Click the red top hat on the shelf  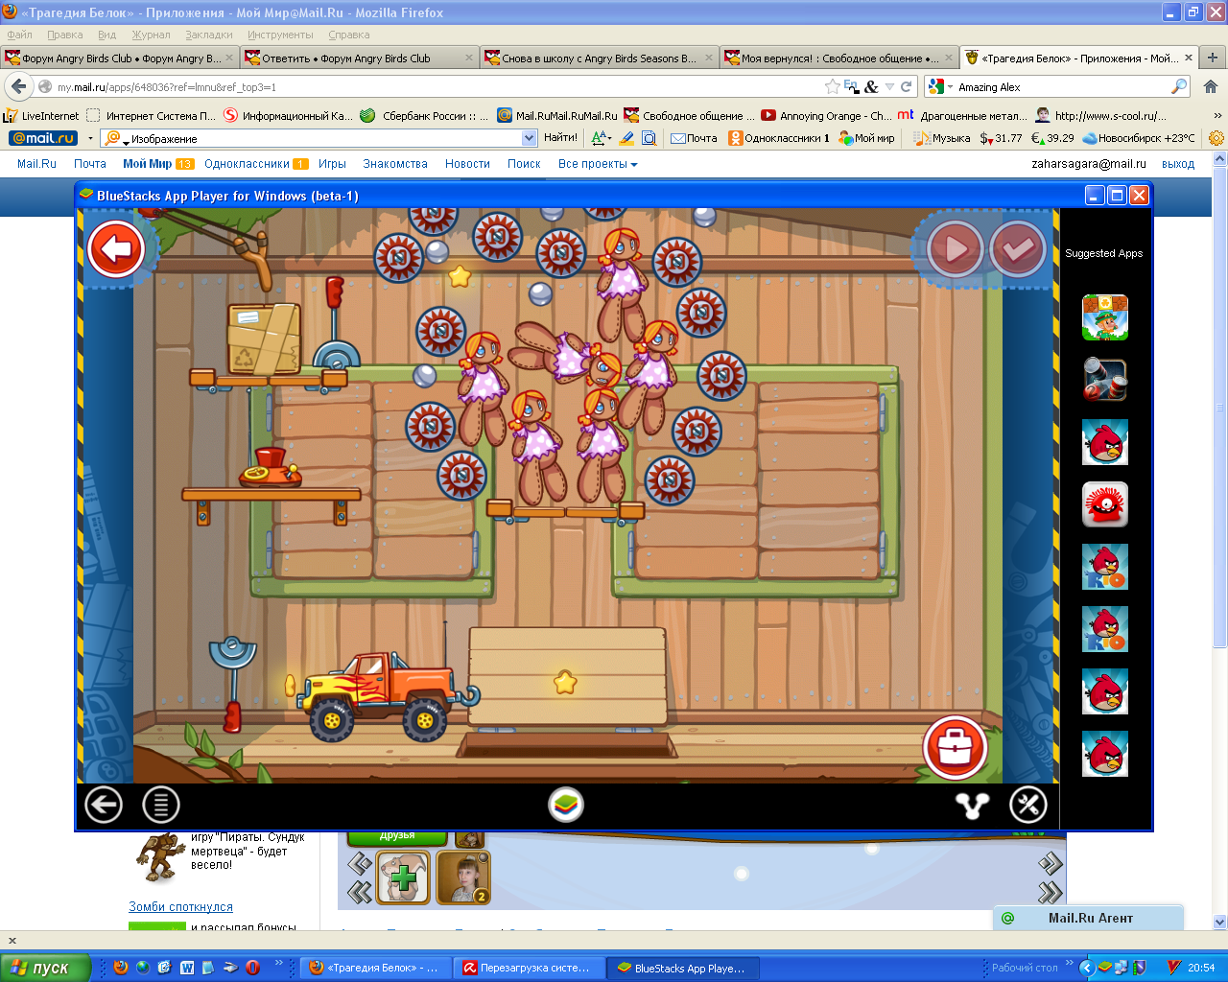pyautogui.click(x=270, y=467)
